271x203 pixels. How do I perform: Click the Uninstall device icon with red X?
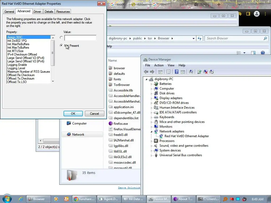pos(205,72)
